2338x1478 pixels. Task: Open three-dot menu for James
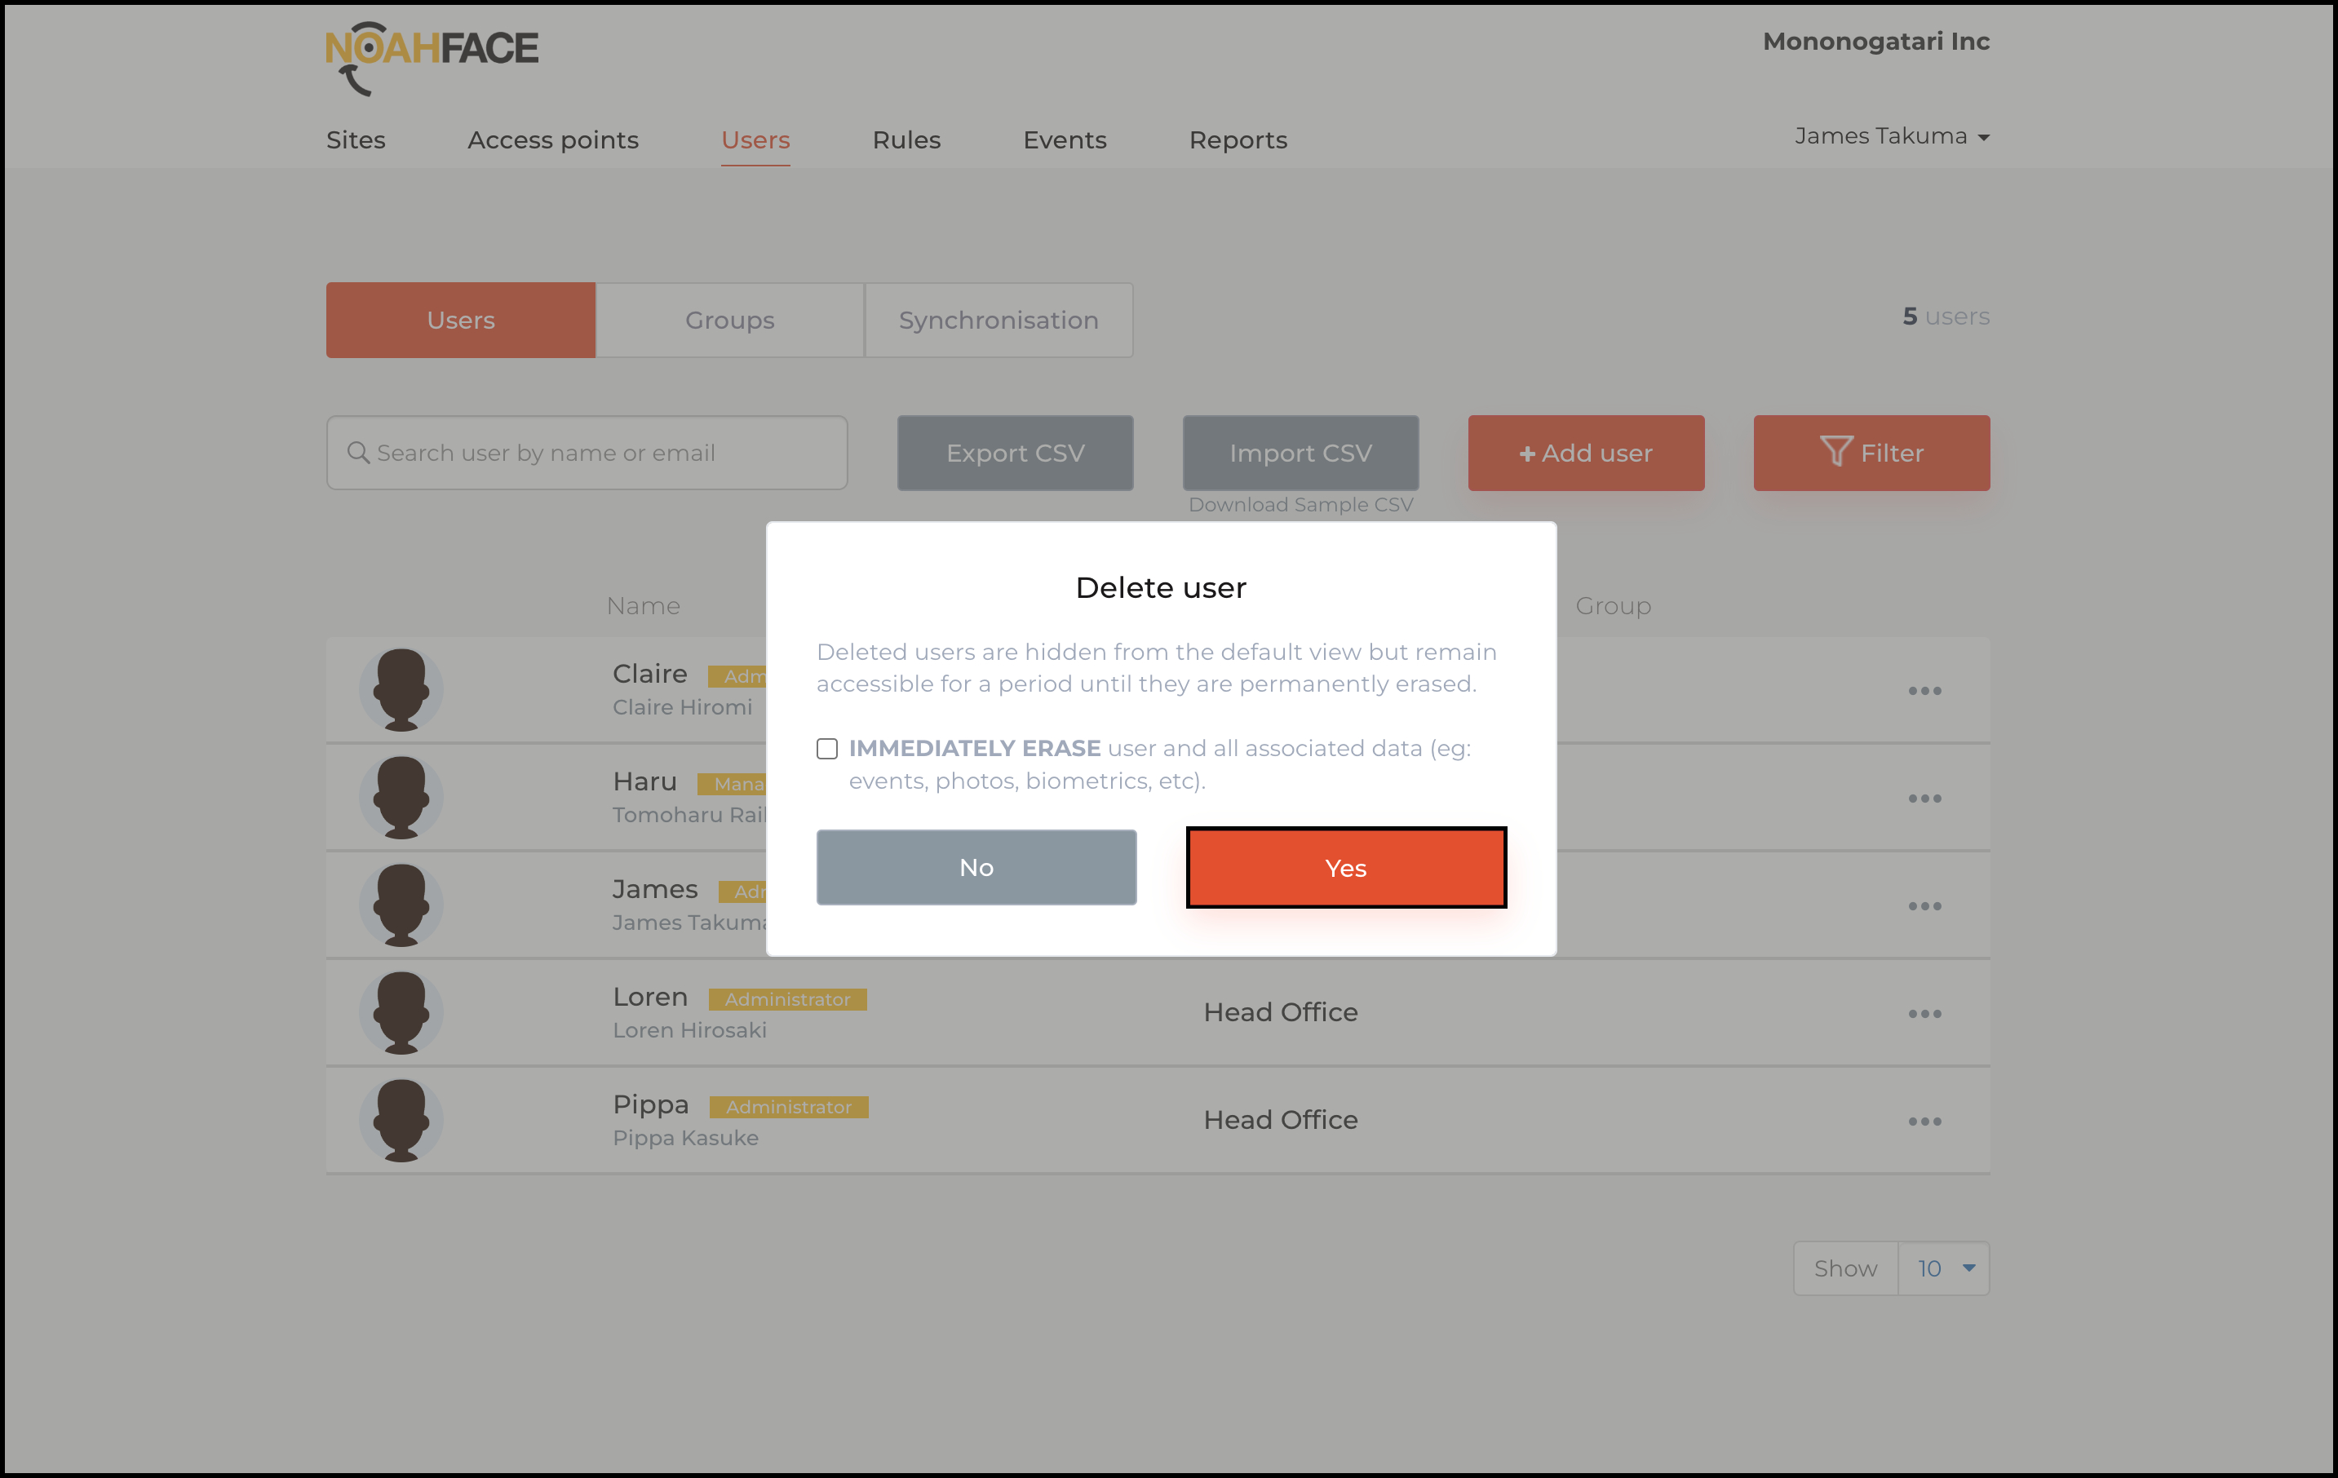(1924, 906)
